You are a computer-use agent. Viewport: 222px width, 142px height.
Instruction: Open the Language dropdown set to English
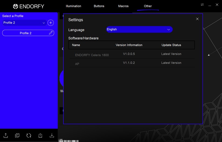139,29
